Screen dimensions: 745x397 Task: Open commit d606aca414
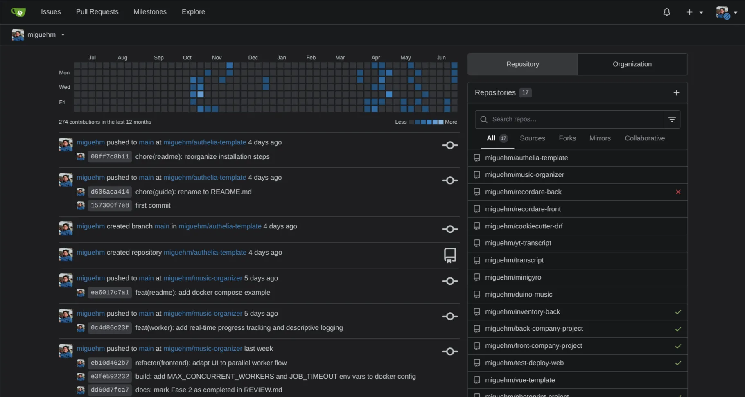[x=110, y=192]
